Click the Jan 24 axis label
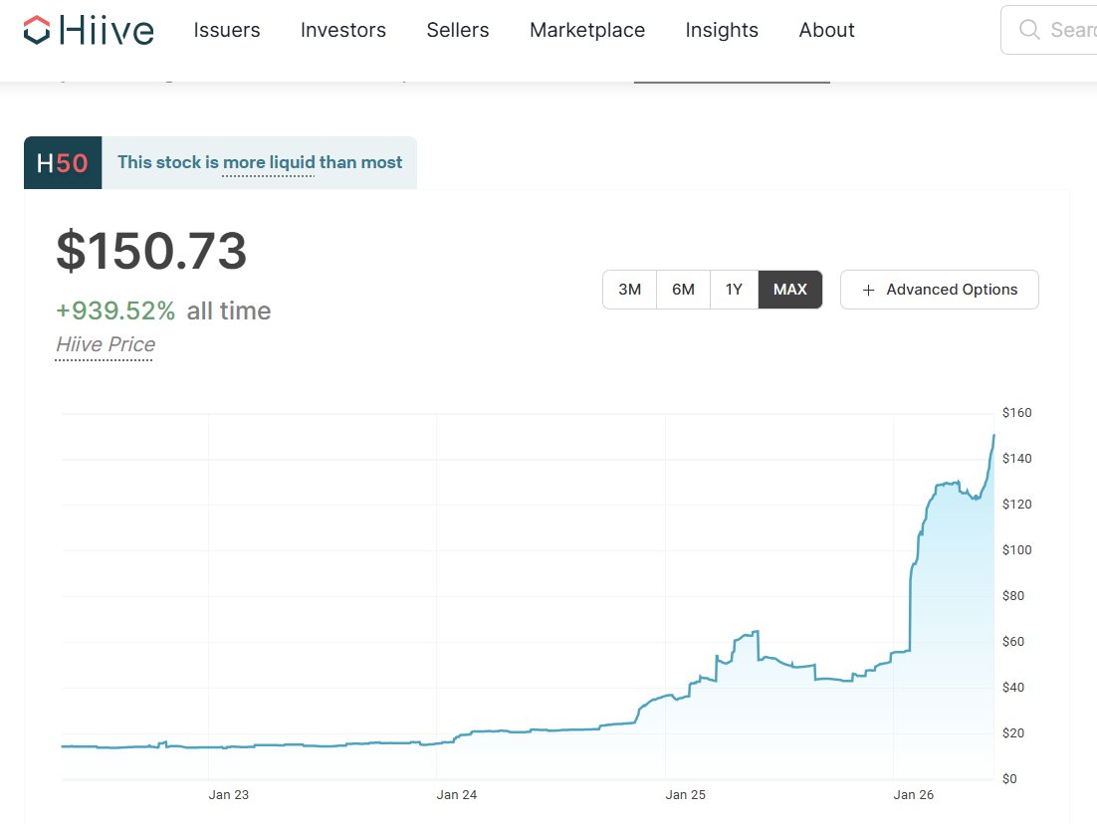 click(x=456, y=794)
